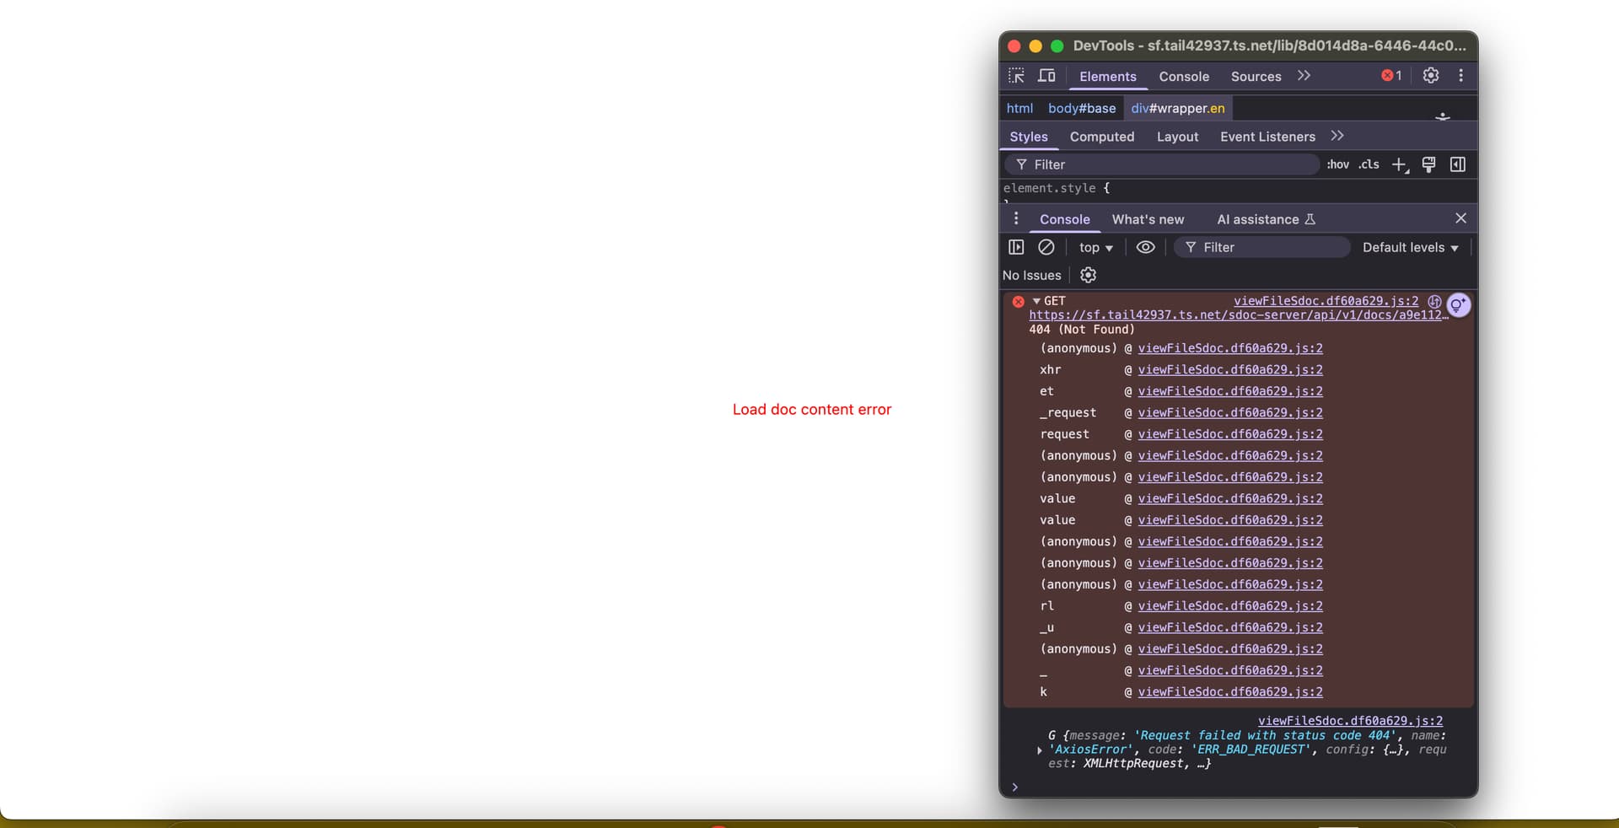Image resolution: width=1619 pixels, height=828 pixels.
Task: Switch to the Sources tab
Action: coord(1256,76)
